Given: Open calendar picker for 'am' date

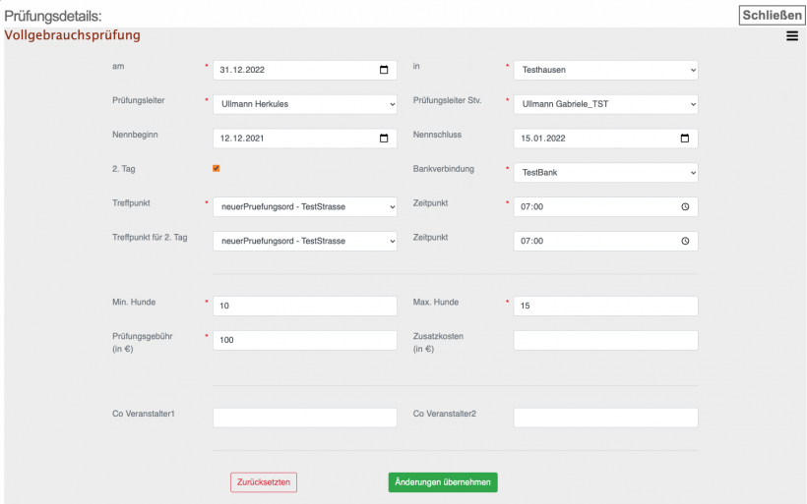Looking at the screenshot, I should [384, 70].
